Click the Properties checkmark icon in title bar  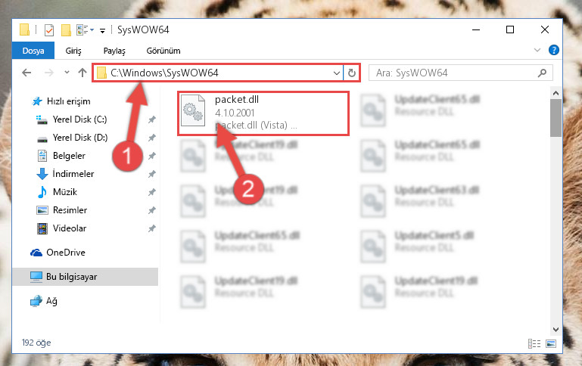pos(48,30)
